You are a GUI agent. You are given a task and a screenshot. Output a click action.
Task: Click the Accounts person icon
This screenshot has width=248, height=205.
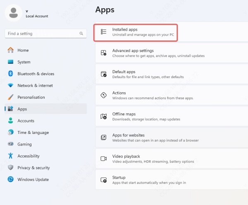(11, 121)
